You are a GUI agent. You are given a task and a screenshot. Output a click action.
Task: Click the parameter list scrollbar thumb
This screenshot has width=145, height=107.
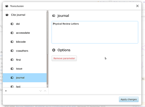47,33
